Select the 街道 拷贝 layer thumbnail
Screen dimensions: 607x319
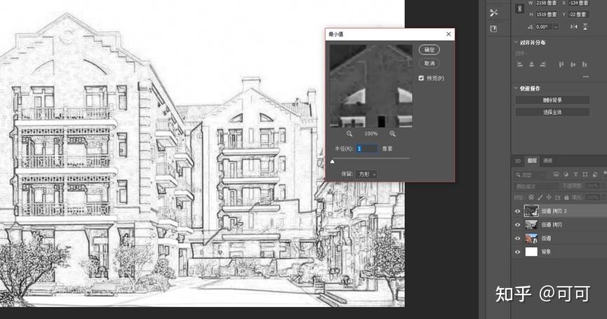pyautogui.click(x=531, y=224)
